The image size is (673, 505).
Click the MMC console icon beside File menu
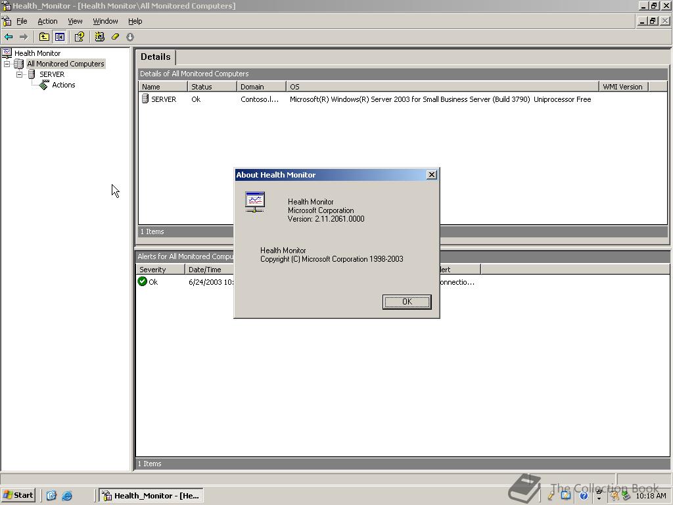(7, 21)
